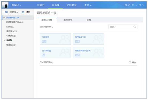Open notifications via the bell icon
148x100 pixels.
click(23, 12)
